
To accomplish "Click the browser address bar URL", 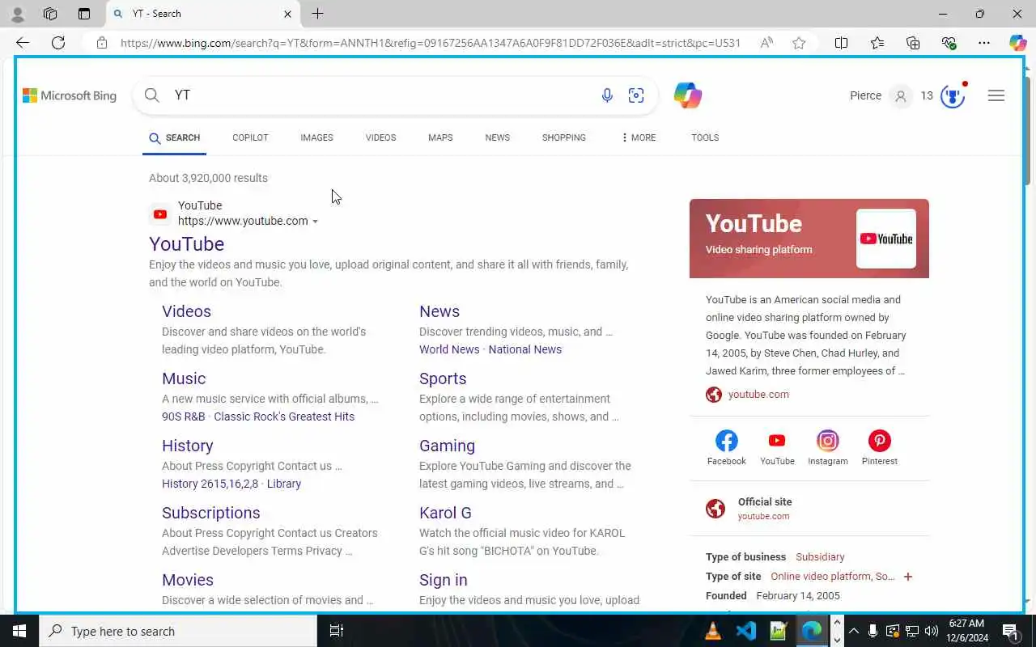I will [430, 43].
